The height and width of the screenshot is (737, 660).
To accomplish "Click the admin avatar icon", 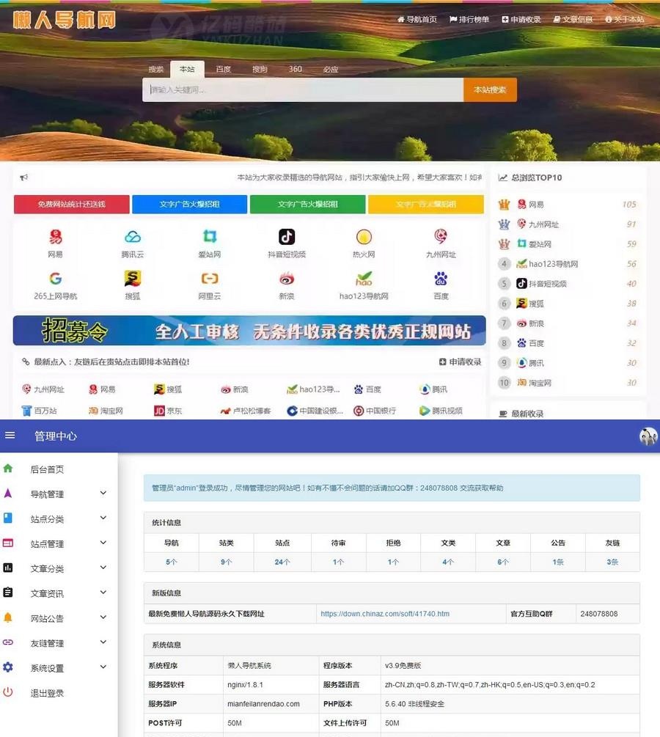I will coord(648,436).
